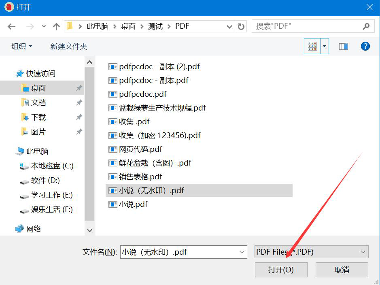
Task: Click the folder icon in address bar
Action: (x=70, y=26)
